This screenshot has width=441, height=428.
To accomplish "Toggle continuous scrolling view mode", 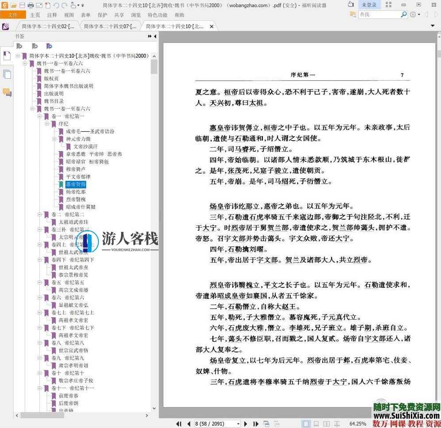I will [x=316, y=424].
